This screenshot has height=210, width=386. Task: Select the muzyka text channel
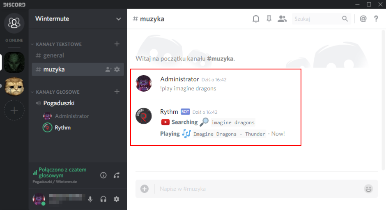pos(78,69)
